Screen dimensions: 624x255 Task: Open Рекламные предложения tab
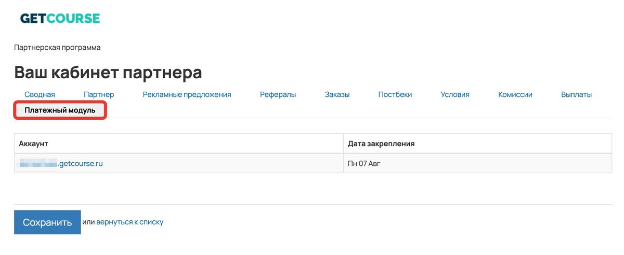pyautogui.click(x=187, y=94)
